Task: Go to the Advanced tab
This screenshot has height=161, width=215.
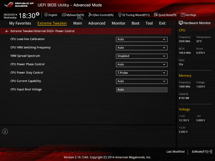Action: pos(97,23)
